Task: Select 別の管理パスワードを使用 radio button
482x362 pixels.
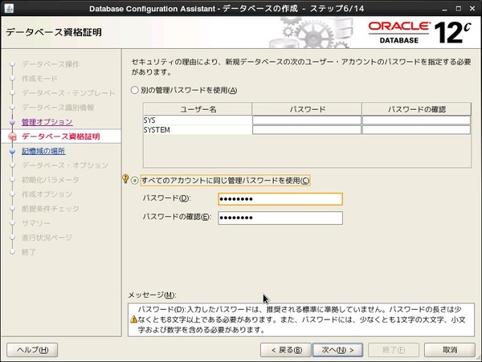Action: point(135,90)
